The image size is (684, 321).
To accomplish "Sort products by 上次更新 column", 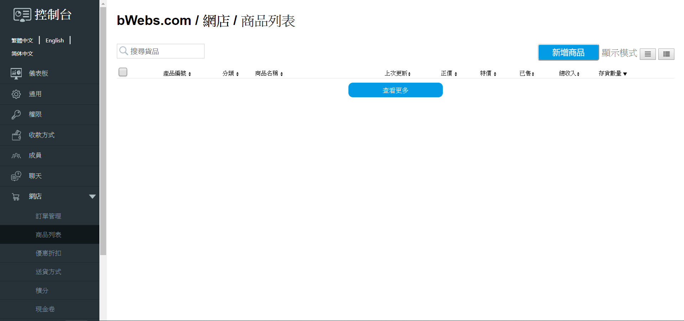I will click(397, 73).
